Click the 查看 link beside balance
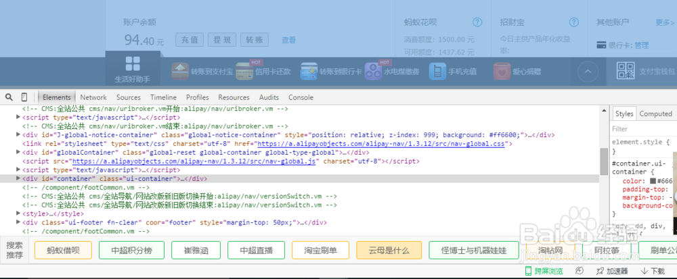 point(289,40)
